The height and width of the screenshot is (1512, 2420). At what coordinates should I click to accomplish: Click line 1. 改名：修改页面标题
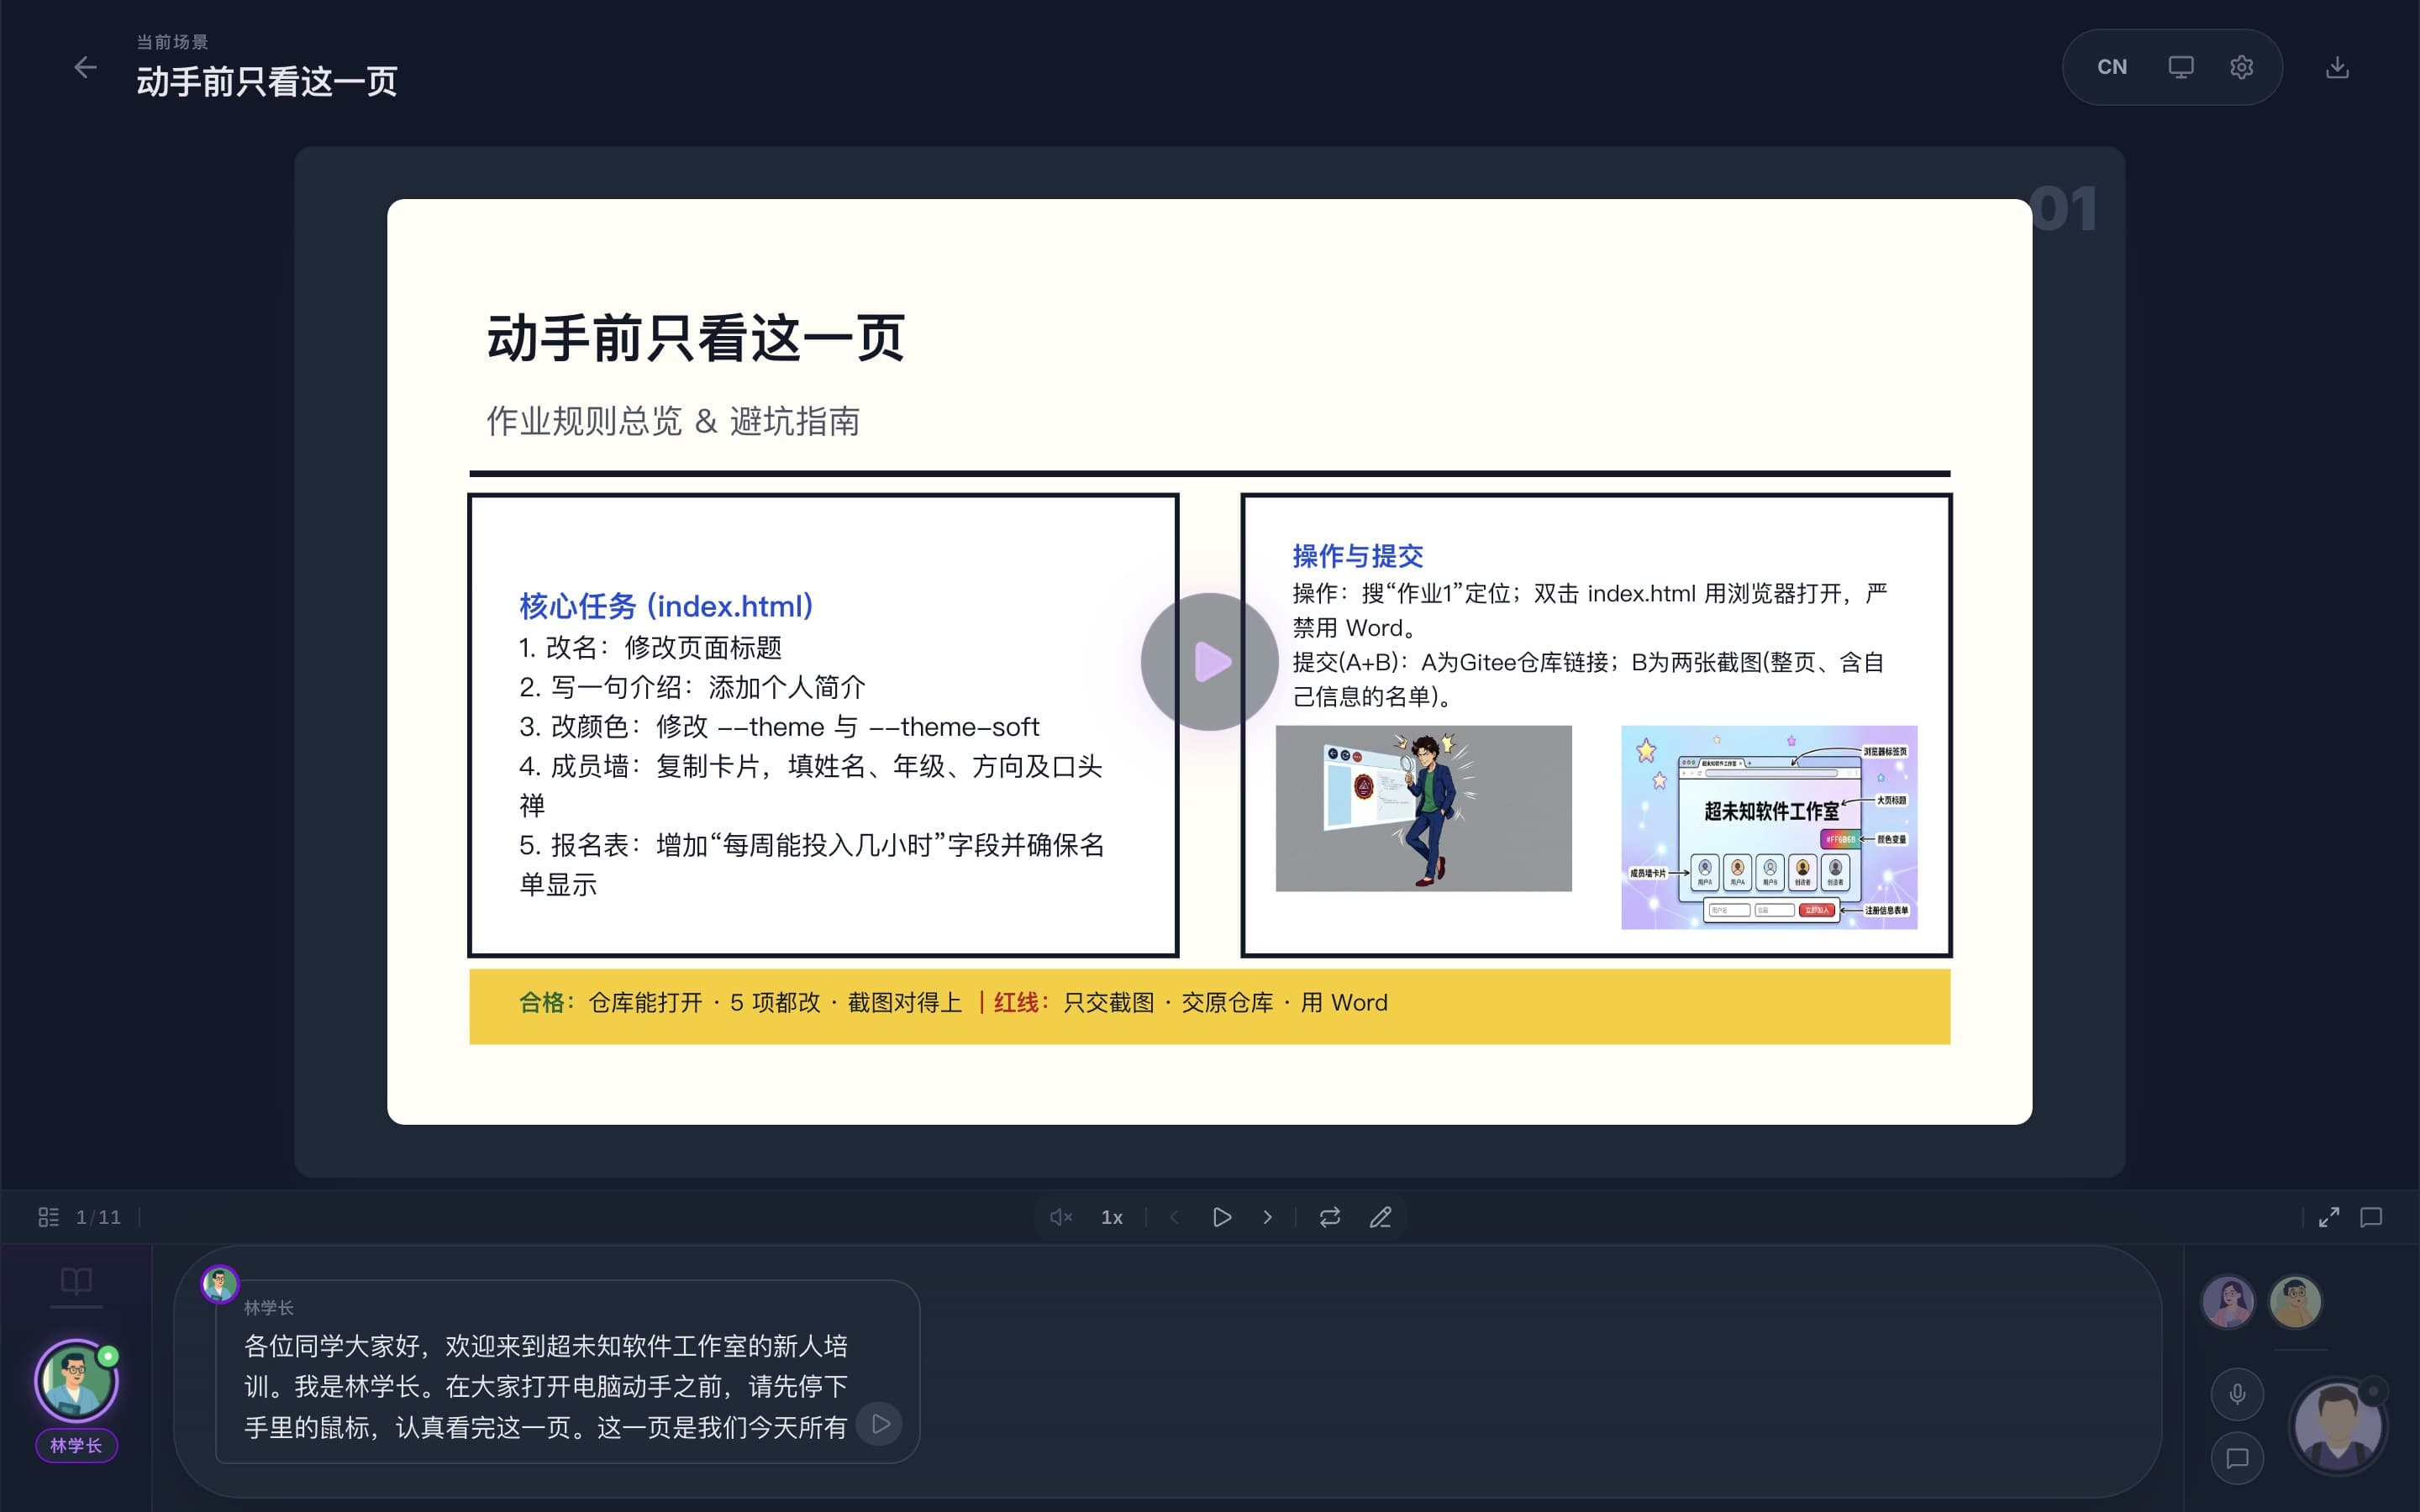650,648
